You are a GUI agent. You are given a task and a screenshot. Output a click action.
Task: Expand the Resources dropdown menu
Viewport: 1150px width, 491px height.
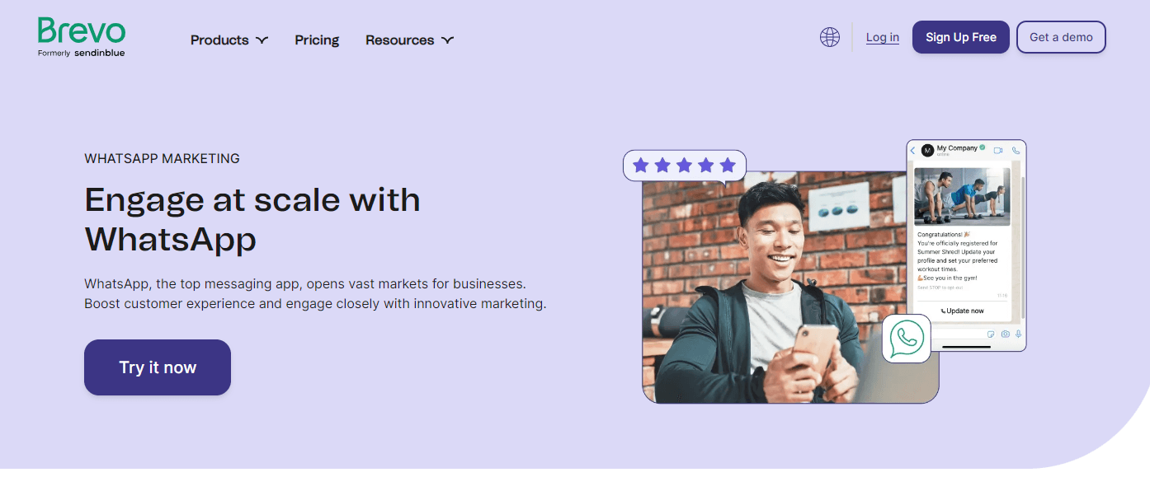click(x=409, y=40)
